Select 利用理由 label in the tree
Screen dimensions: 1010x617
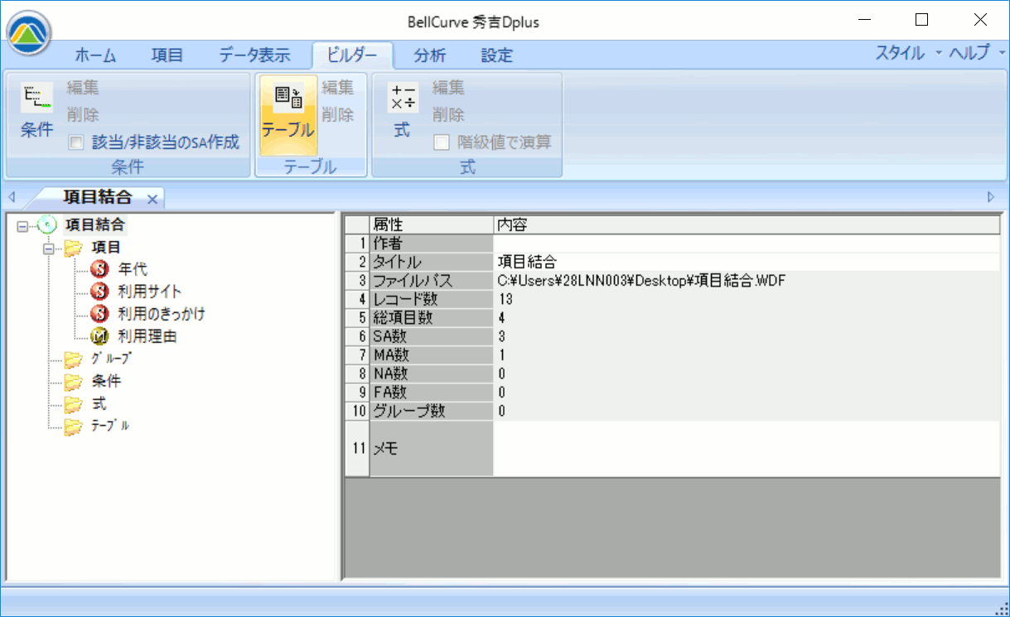[147, 337]
